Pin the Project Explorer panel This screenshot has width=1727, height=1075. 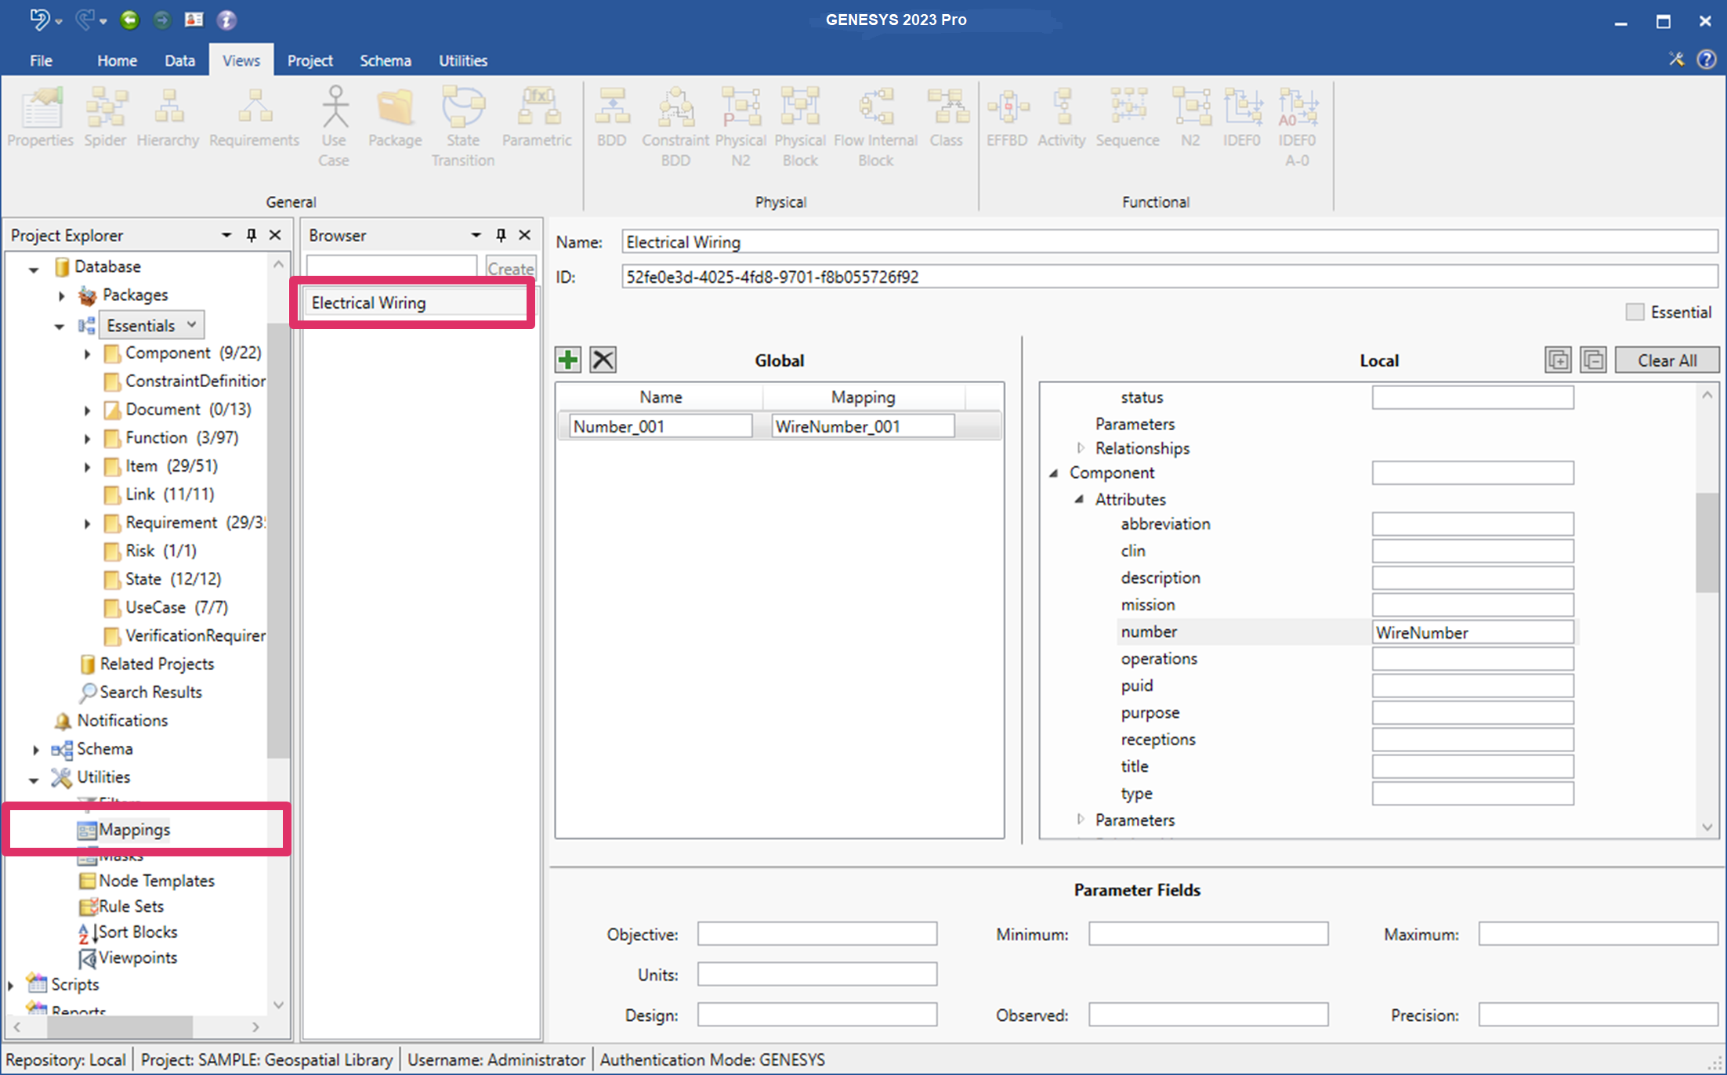(251, 235)
